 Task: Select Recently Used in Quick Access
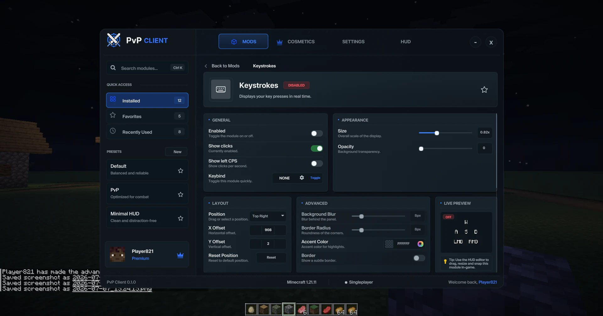[147, 132]
